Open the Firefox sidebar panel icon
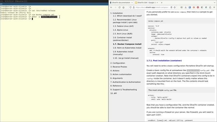This screenshot has height=122, width=217. pos(182,7)
